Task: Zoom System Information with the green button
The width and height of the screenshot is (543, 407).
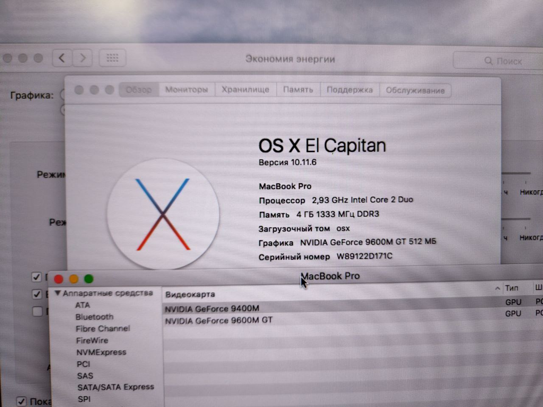Action: [x=89, y=279]
